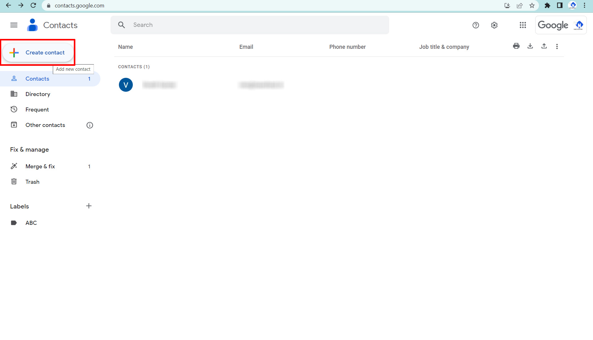This screenshot has width=593, height=340.
Task: Open the Google account profile
Action: [x=561, y=25]
